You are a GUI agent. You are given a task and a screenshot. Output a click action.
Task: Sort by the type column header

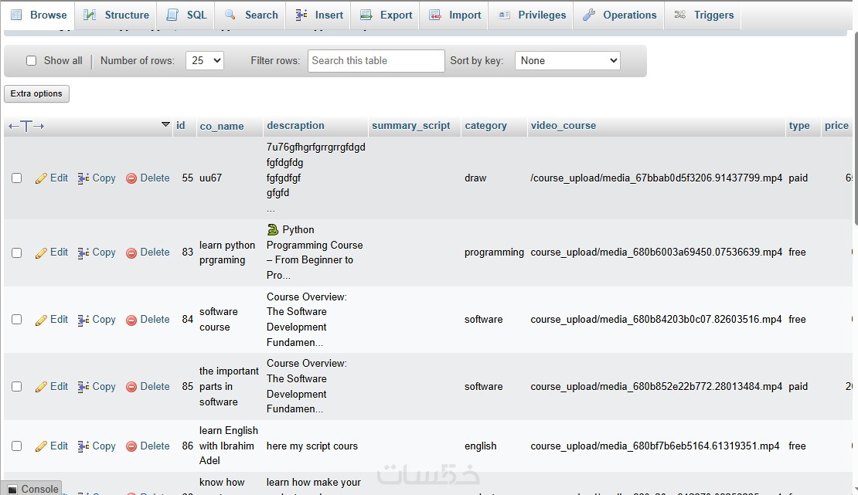pos(799,126)
